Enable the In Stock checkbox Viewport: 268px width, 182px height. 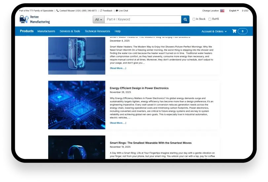(194, 19)
